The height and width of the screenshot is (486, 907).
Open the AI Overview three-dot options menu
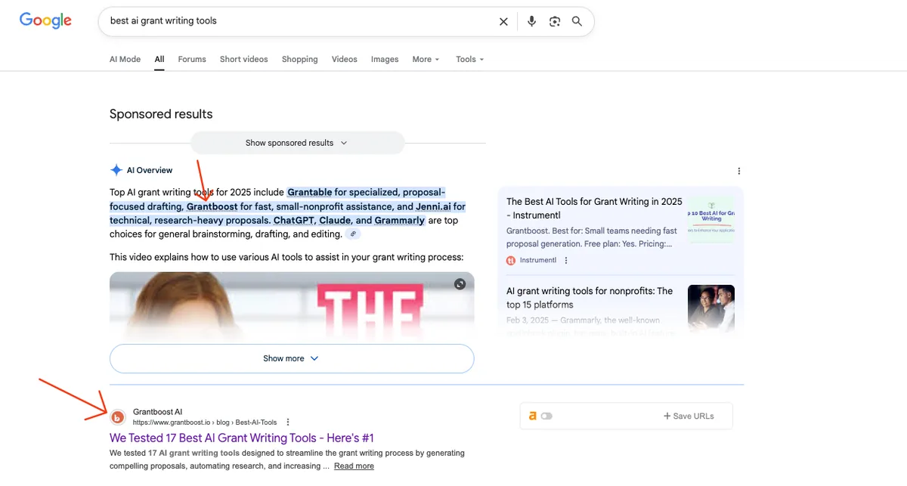(739, 171)
